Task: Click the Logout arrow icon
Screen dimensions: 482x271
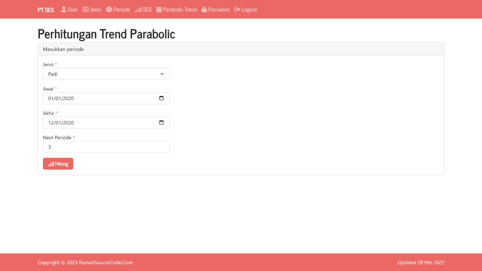Action: (238, 9)
